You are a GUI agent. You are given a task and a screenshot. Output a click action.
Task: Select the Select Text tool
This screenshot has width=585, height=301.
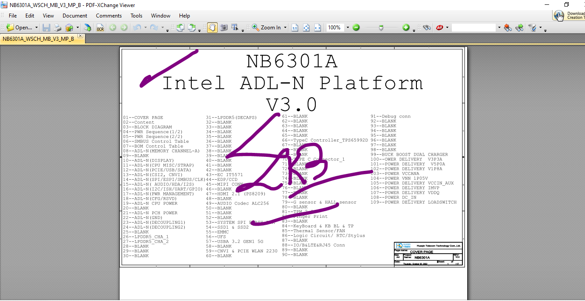235,28
